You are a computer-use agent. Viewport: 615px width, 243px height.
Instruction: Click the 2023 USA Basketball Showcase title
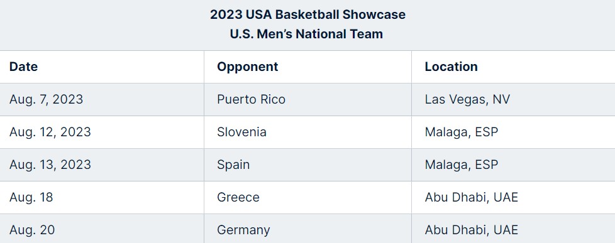[307, 14]
